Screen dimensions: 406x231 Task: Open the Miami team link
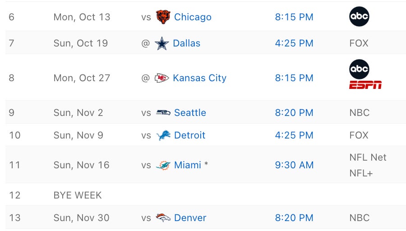click(x=187, y=165)
